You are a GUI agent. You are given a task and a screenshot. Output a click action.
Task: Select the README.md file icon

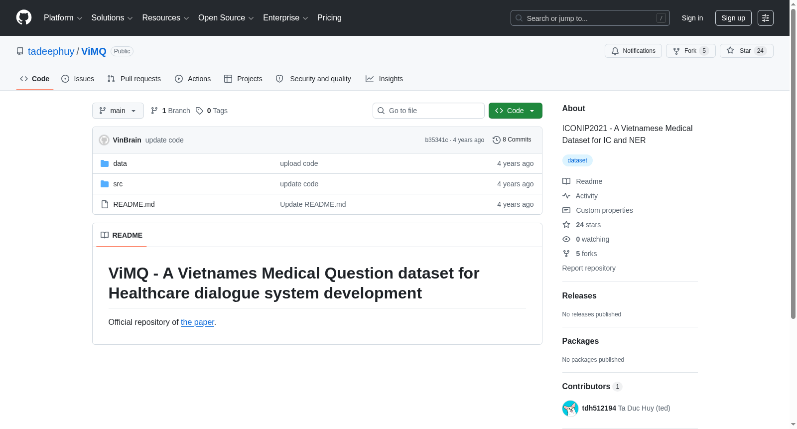(x=105, y=204)
